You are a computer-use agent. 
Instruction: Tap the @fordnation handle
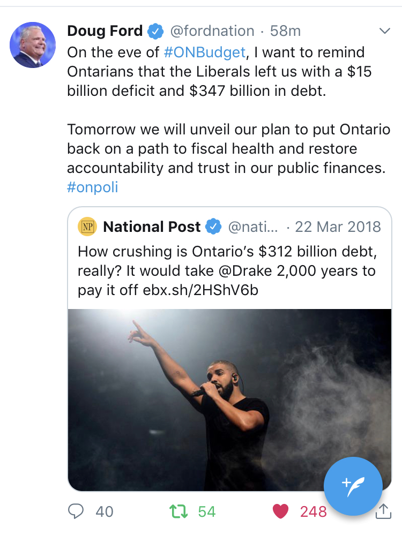coord(212,31)
